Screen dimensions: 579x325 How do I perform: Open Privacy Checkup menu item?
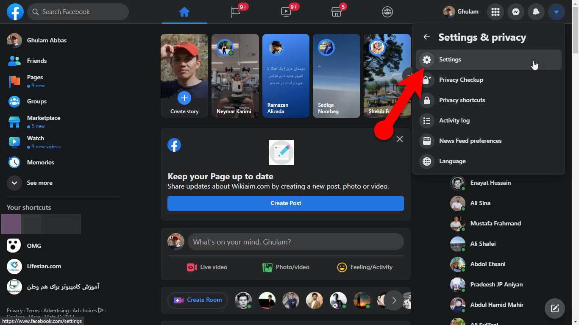(461, 80)
